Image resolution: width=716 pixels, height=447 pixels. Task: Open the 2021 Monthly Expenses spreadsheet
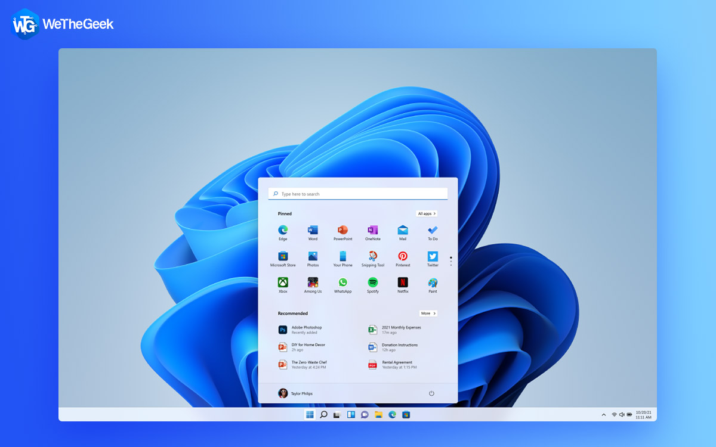395,330
